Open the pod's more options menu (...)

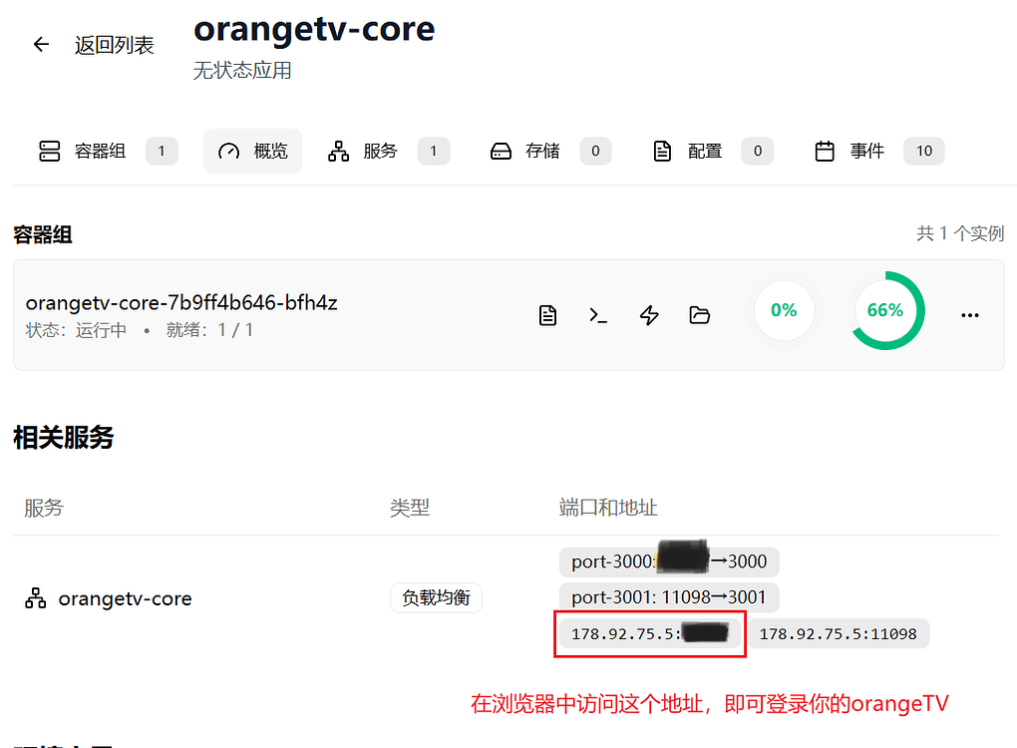tap(969, 314)
